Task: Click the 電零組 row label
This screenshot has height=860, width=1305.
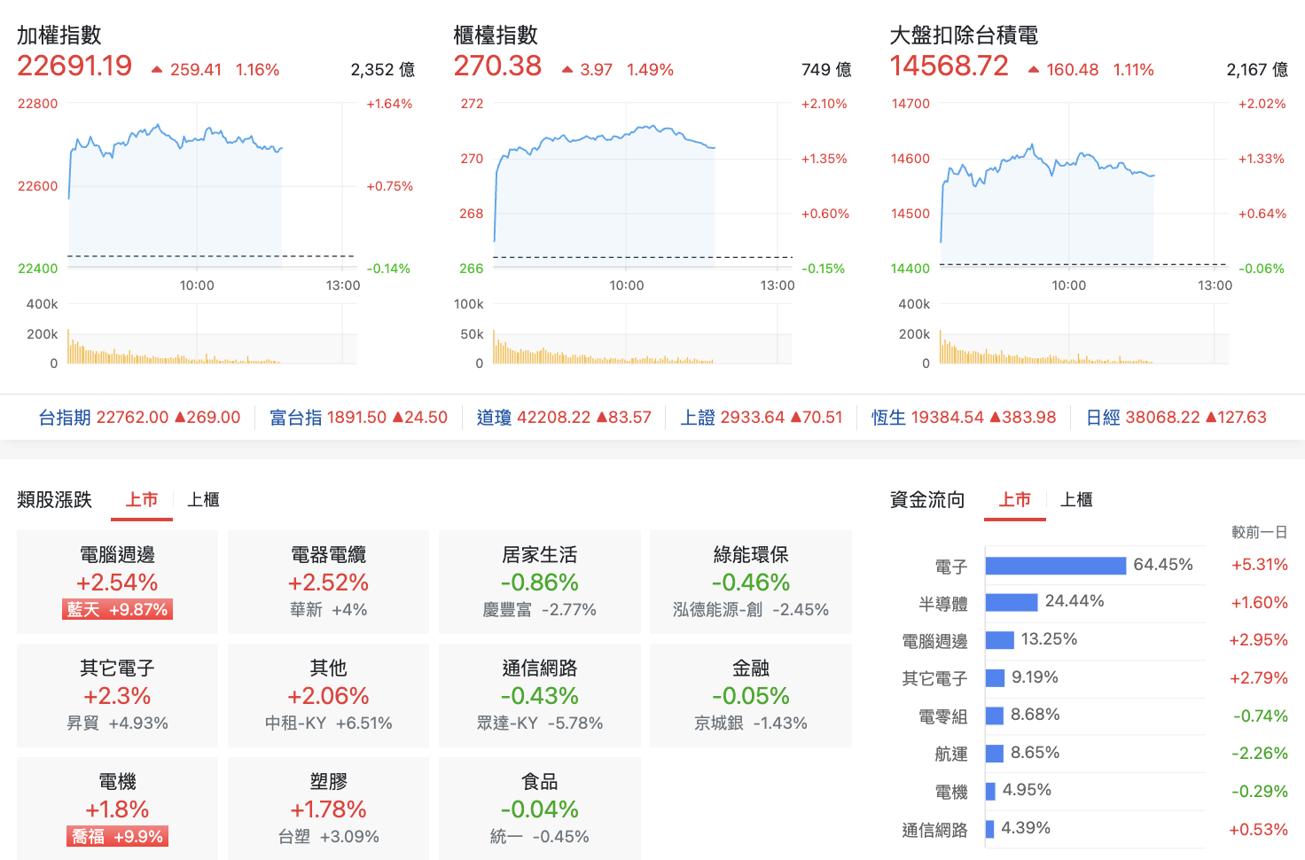Action: (x=942, y=716)
